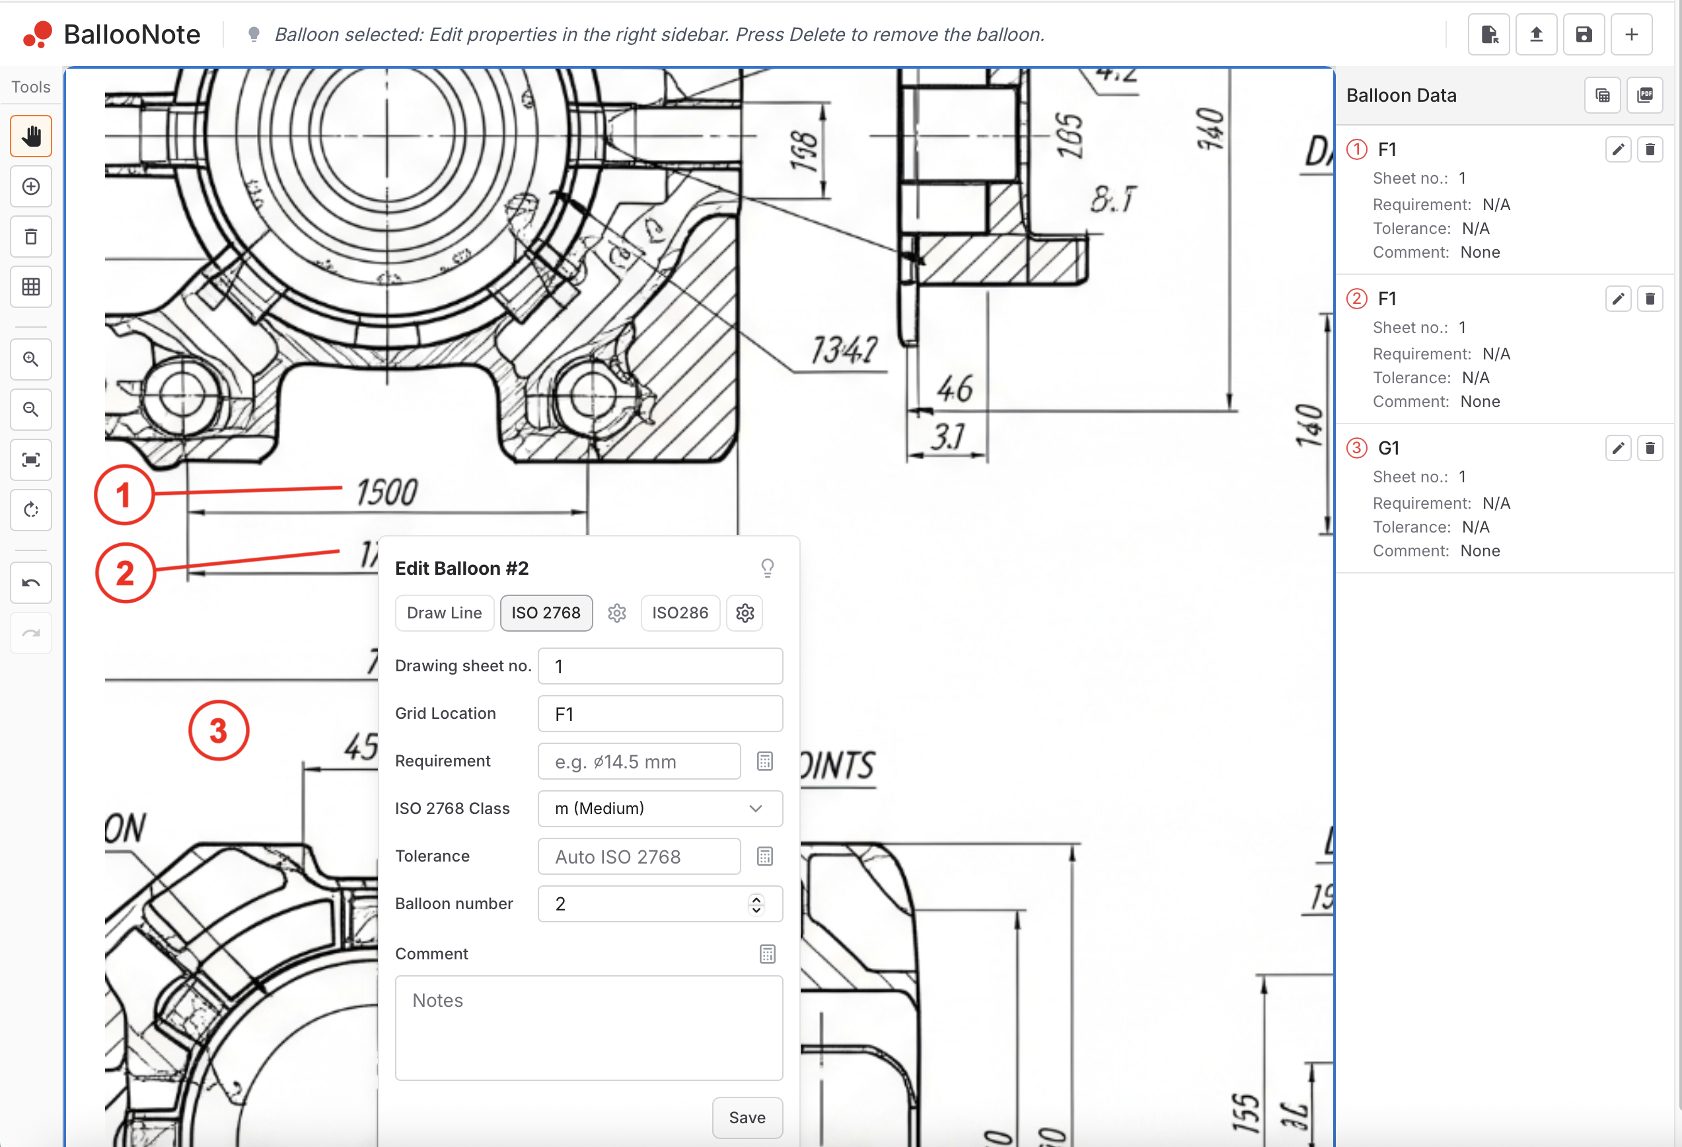1682x1147 pixels.
Task: Select balloon 2 on the drawing
Action: pos(126,574)
